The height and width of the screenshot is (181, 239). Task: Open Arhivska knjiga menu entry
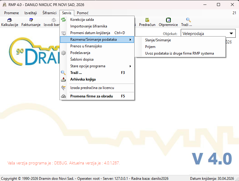tap(97, 79)
